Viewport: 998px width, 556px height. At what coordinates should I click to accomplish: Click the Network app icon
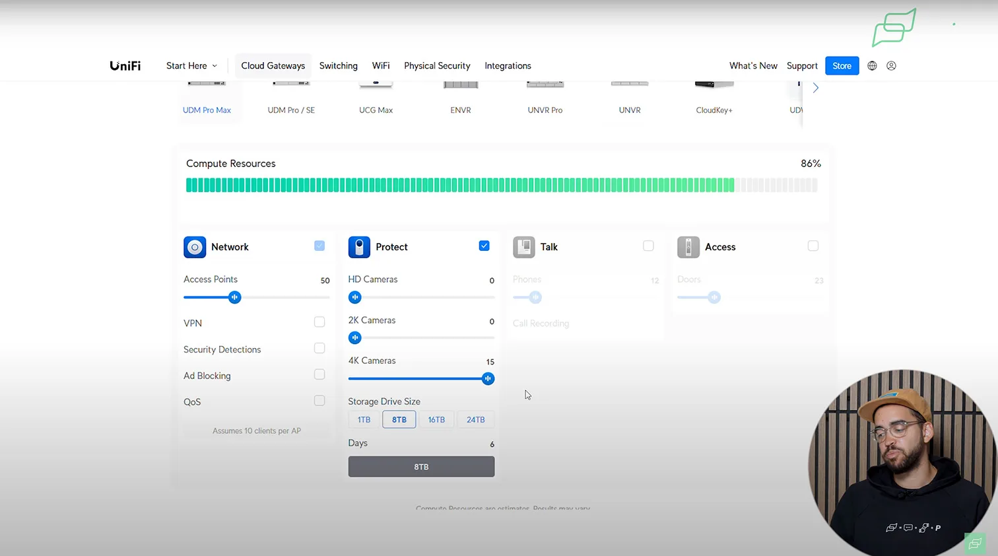click(195, 247)
